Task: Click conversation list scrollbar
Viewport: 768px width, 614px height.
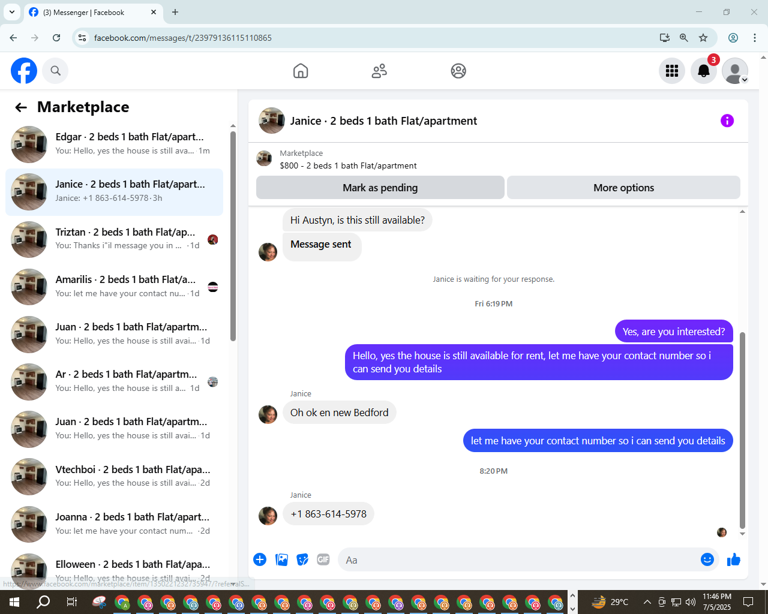Action: [233, 236]
